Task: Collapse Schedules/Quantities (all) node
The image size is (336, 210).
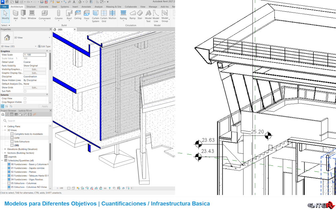Action: (2, 160)
